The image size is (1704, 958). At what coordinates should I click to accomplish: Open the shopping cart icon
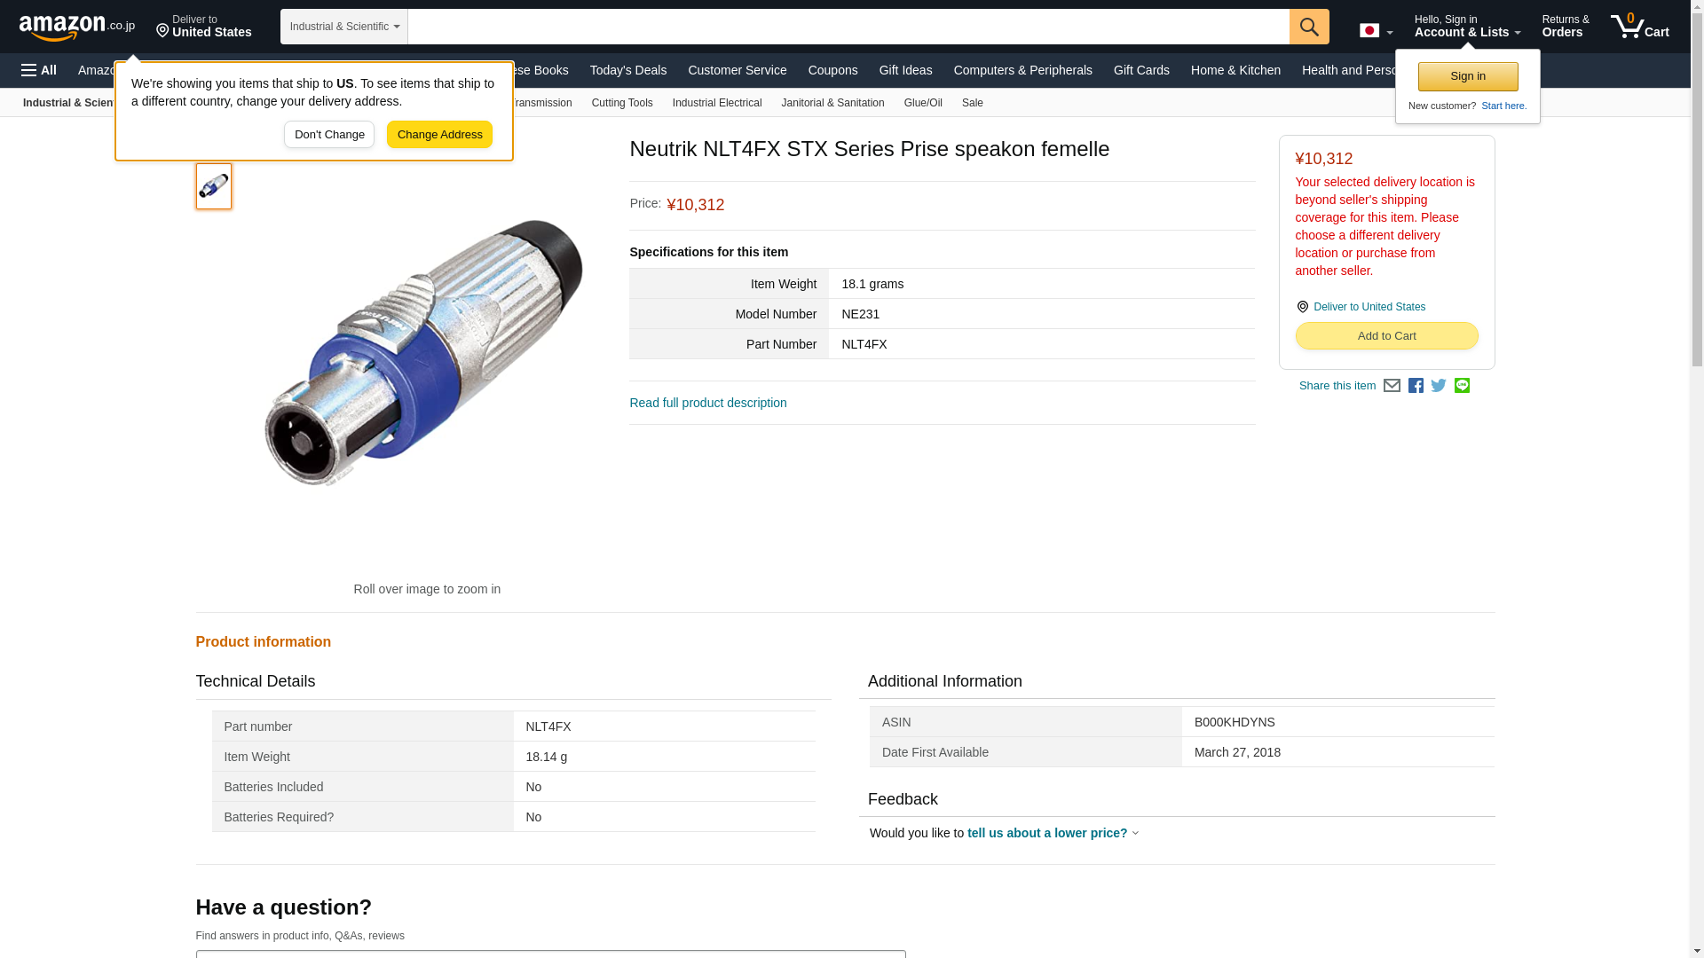pyautogui.click(x=1639, y=27)
